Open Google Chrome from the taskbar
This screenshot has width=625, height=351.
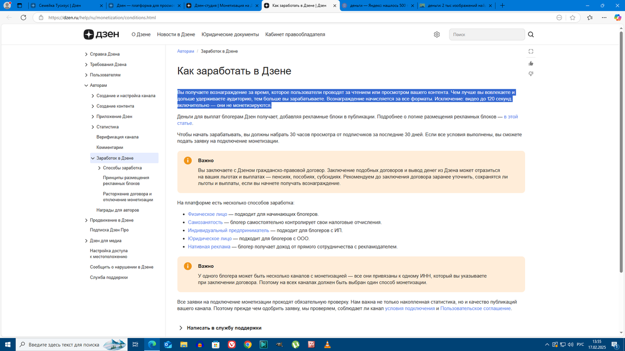(248, 344)
